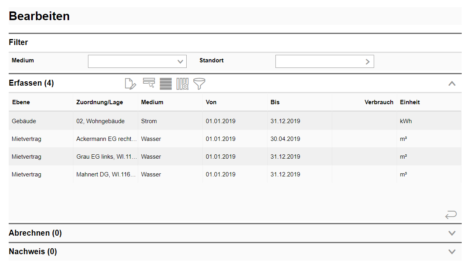The image size is (470, 268).
Task: Open the Medium dropdown
Action: [x=180, y=62]
